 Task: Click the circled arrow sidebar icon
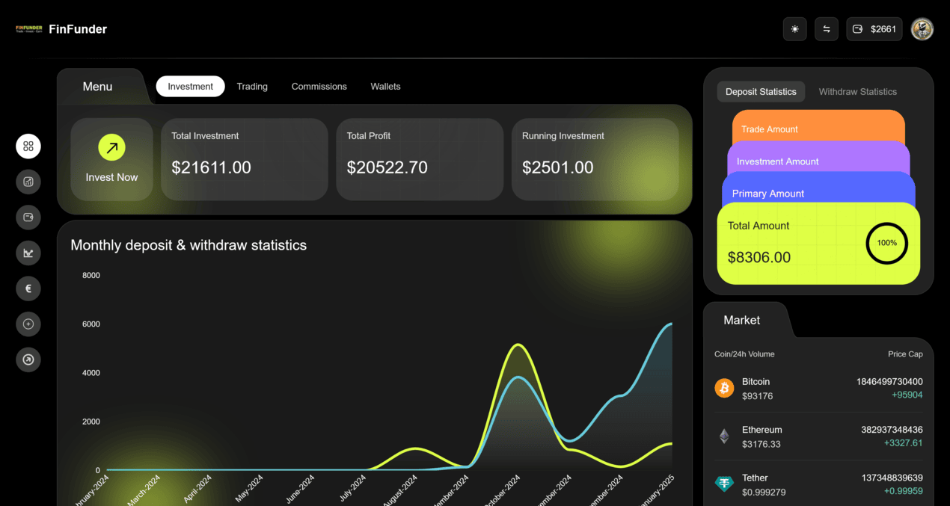click(x=28, y=360)
